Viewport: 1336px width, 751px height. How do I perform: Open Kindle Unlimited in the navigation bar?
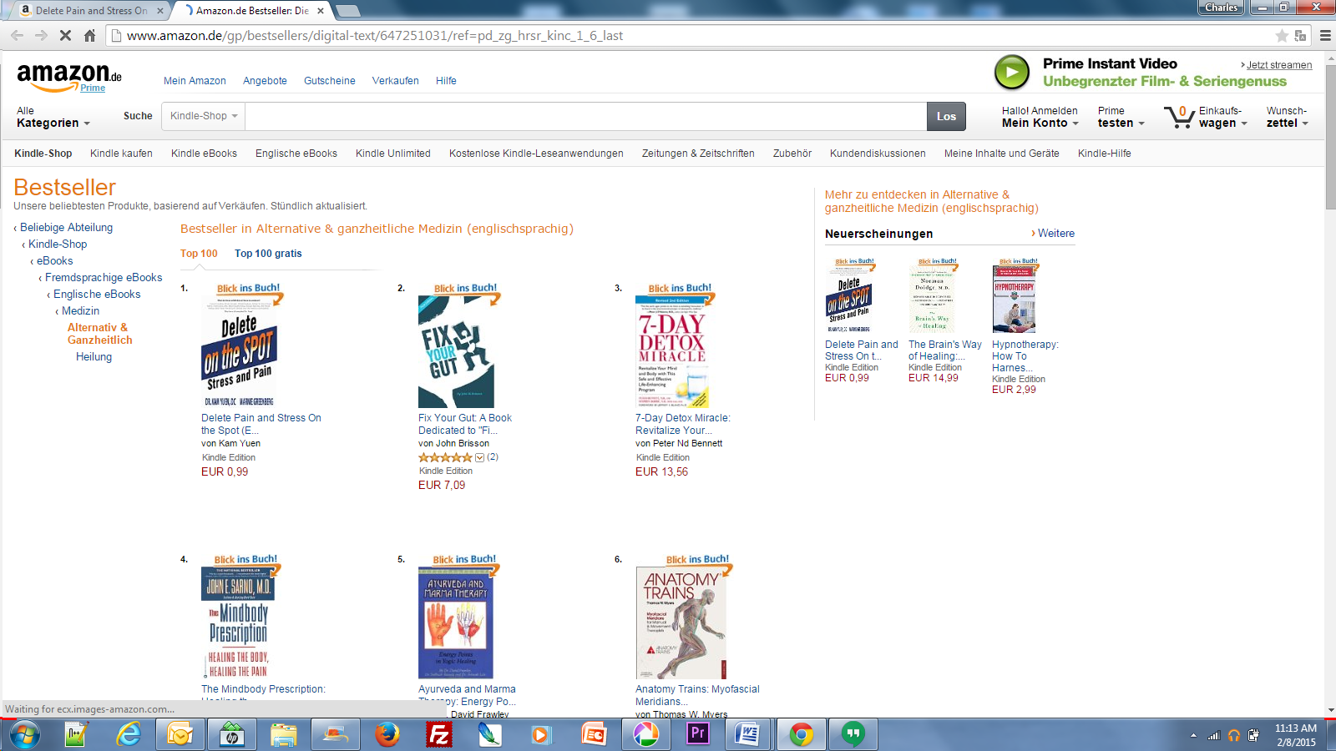(x=393, y=154)
